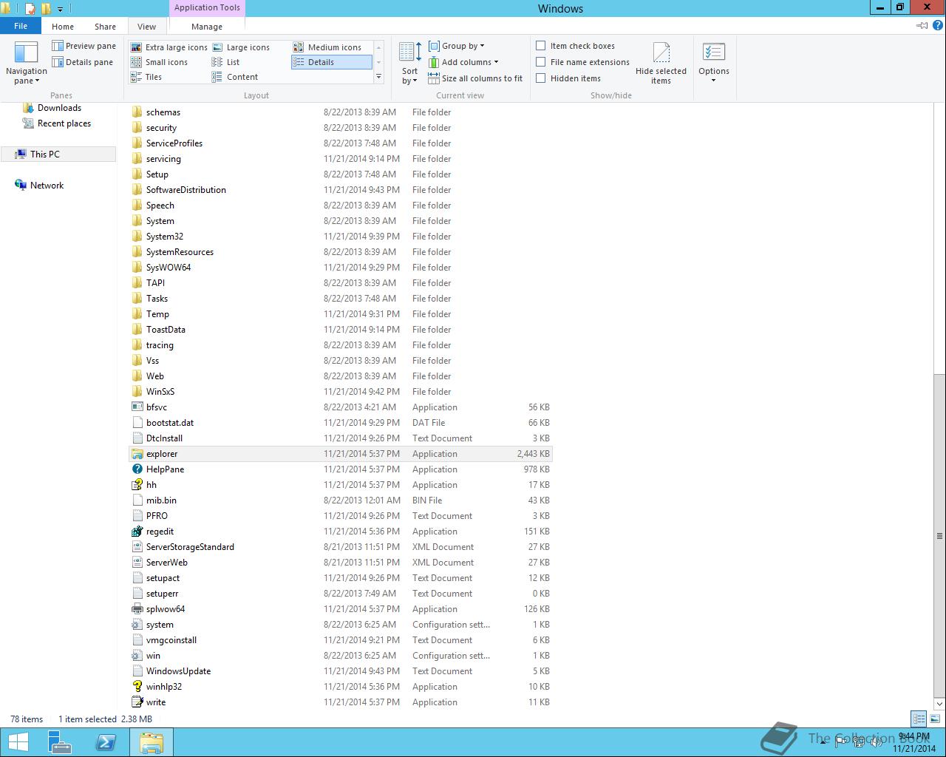Launch PowerShell from the taskbar
This screenshot has width=946, height=757.
tap(106, 742)
